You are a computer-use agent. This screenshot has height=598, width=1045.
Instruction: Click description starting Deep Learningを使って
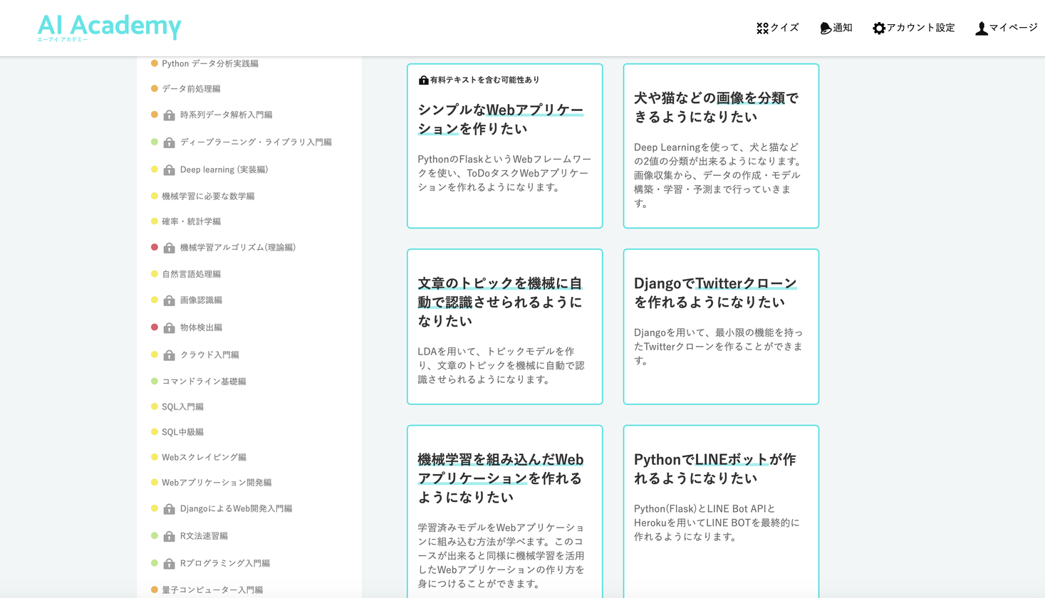718,175
